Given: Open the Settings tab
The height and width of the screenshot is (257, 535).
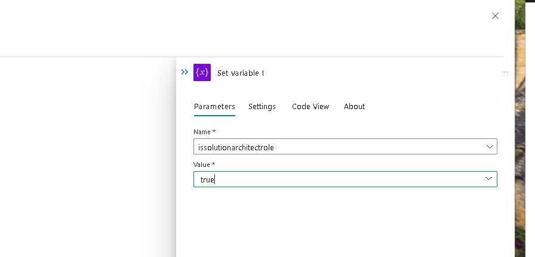Looking at the screenshot, I should click(x=262, y=106).
